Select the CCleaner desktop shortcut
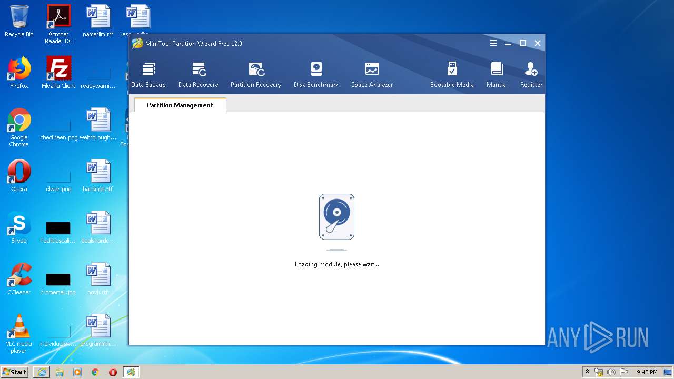The image size is (674, 379). tap(19, 279)
